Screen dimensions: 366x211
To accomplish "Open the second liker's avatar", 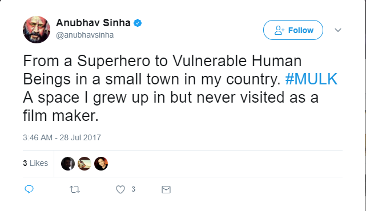I will tap(85, 164).
